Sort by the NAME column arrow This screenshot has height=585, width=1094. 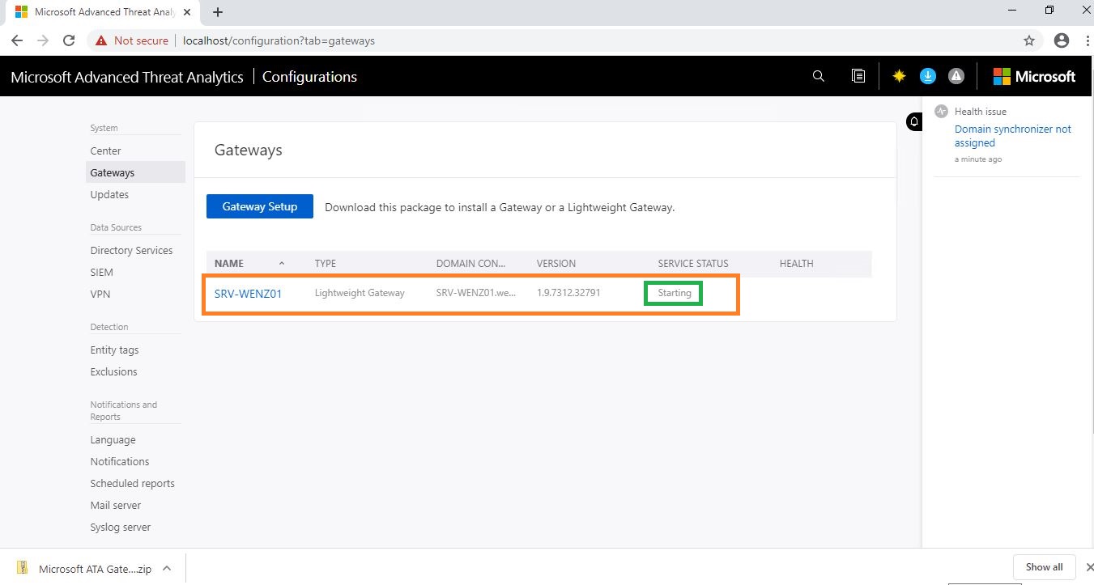[x=282, y=263]
